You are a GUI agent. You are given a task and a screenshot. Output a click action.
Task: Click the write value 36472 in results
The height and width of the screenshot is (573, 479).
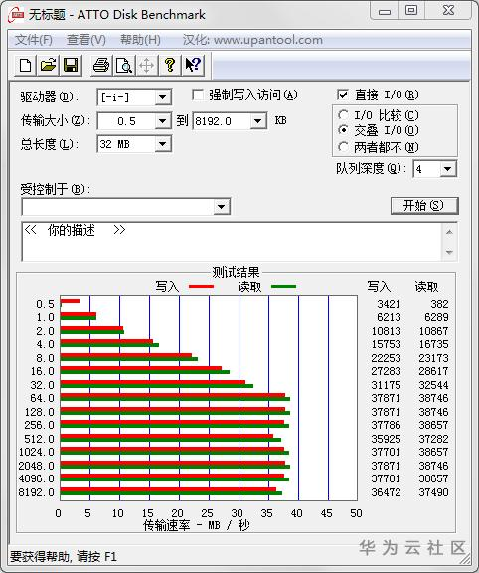tap(386, 492)
